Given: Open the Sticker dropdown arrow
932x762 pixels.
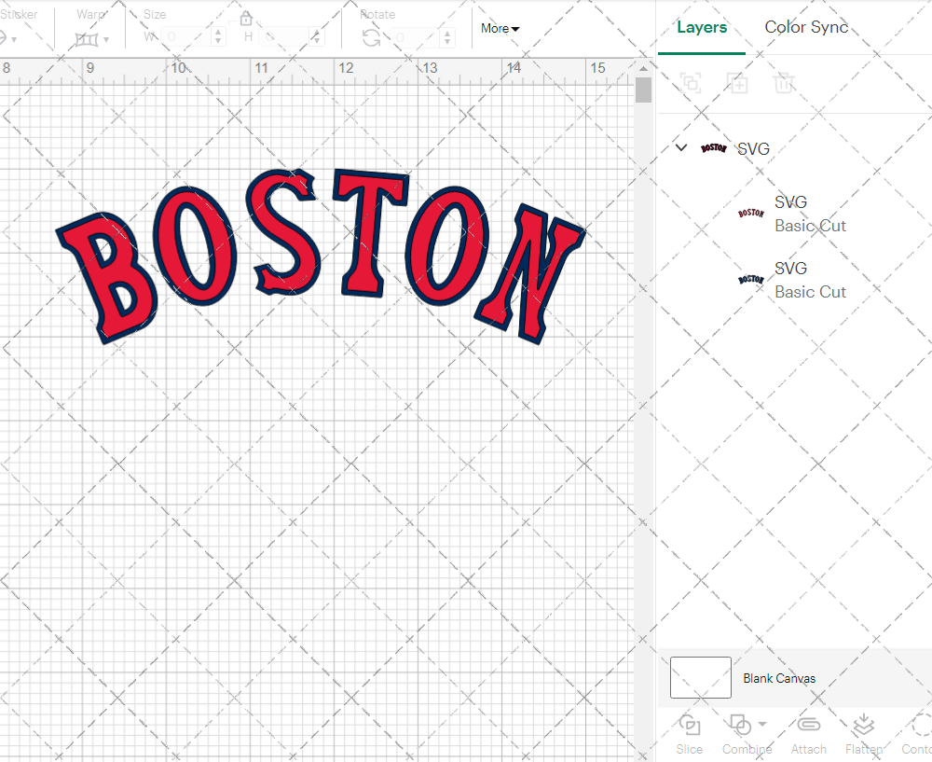Looking at the screenshot, I should (x=14, y=40).
